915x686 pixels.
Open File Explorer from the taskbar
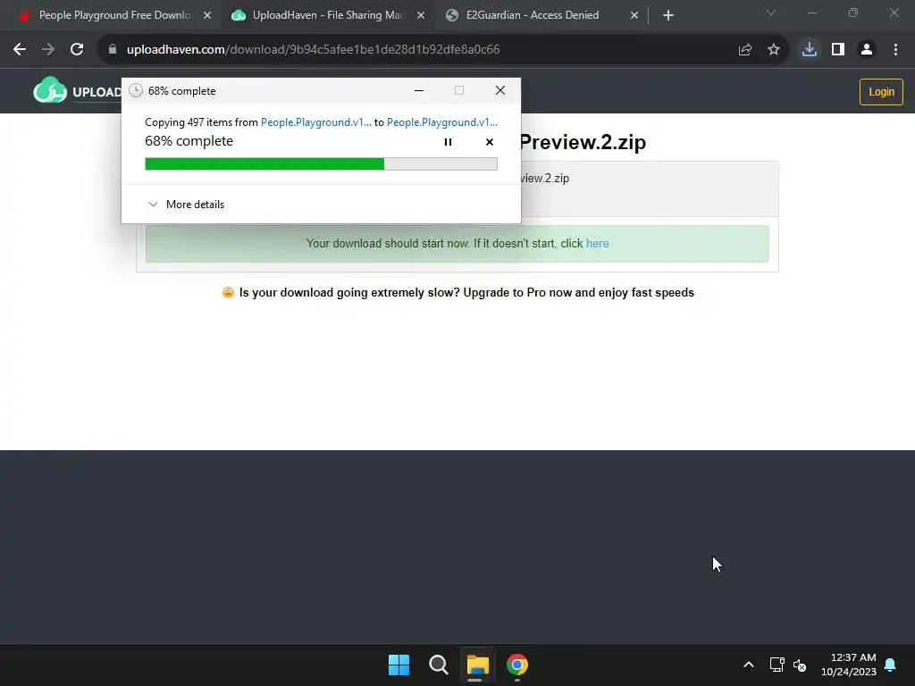pyautogui.click(x=477, y=665)
